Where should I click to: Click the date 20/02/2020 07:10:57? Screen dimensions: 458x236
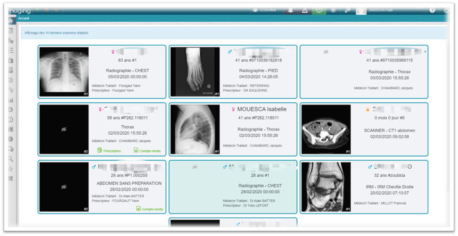click(x=389, y=193)
